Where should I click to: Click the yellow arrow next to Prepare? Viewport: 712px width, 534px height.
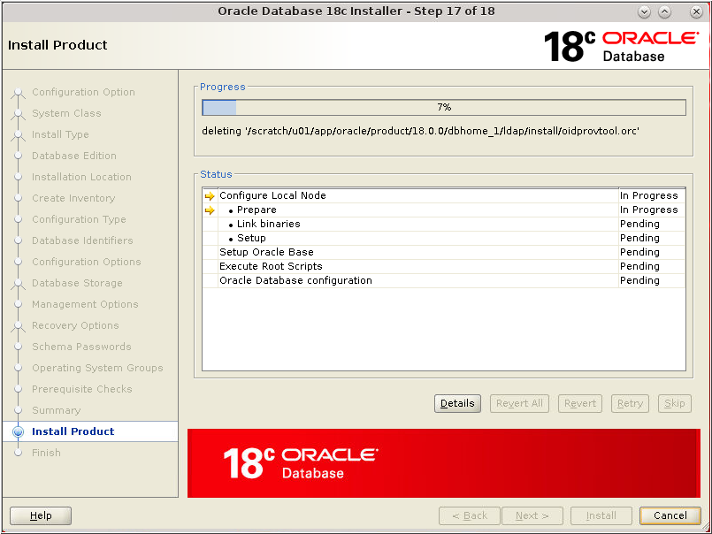[x=211, y=210]
